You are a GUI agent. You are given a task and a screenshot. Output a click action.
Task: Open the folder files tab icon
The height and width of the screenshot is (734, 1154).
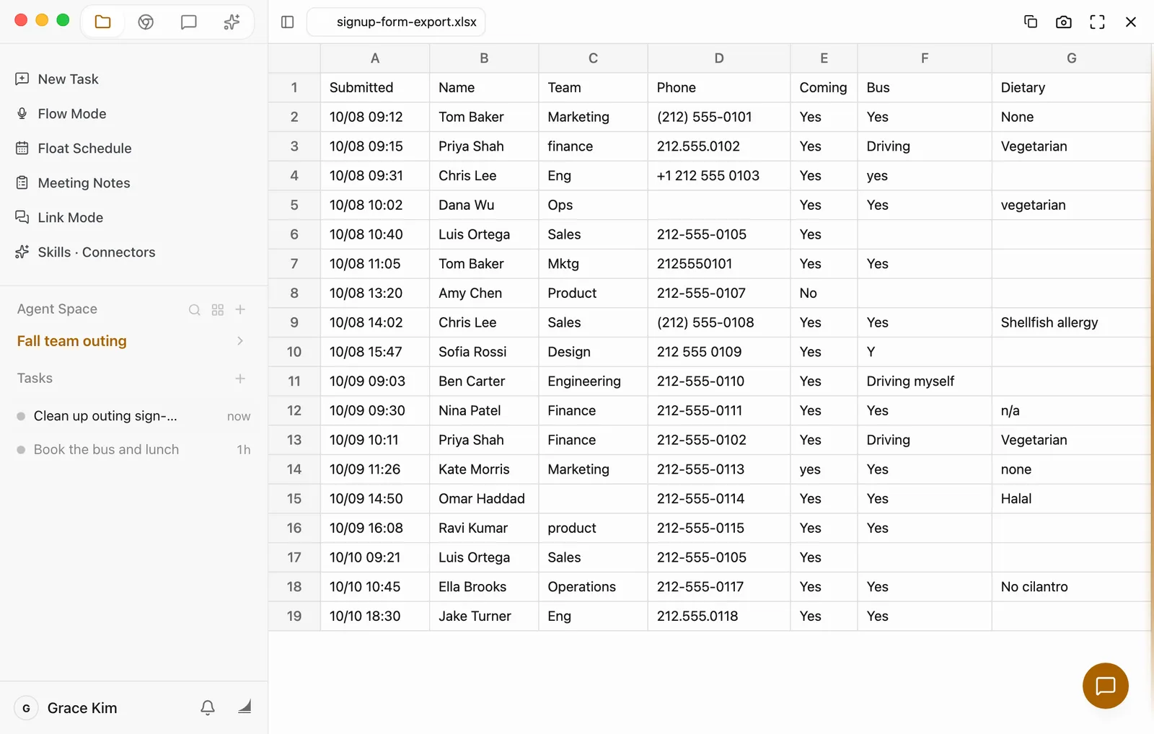(103, 22)
